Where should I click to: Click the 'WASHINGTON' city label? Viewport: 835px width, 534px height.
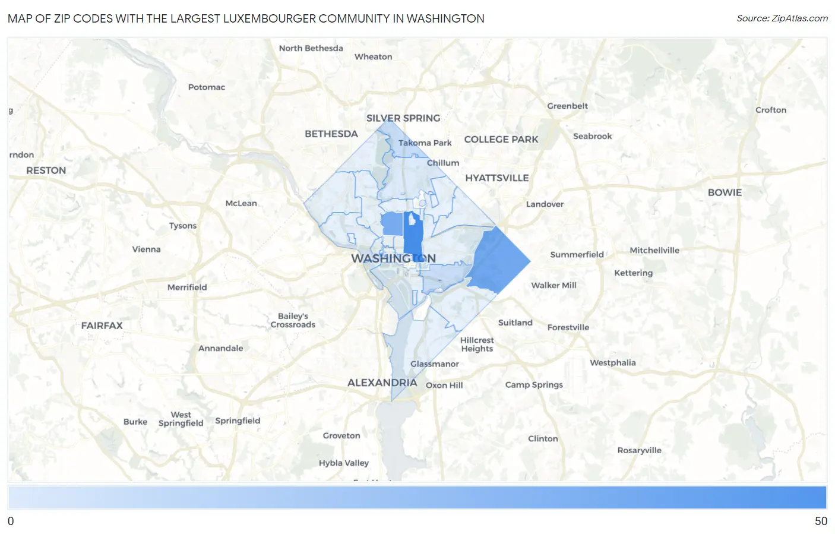coord(393,259)
